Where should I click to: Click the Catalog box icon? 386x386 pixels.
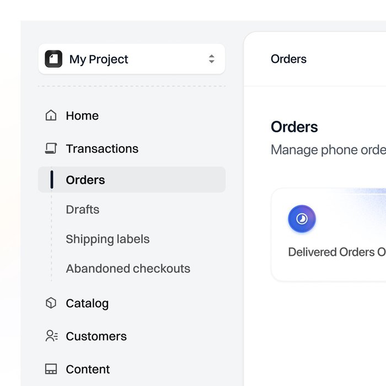[x=51, y=303]
